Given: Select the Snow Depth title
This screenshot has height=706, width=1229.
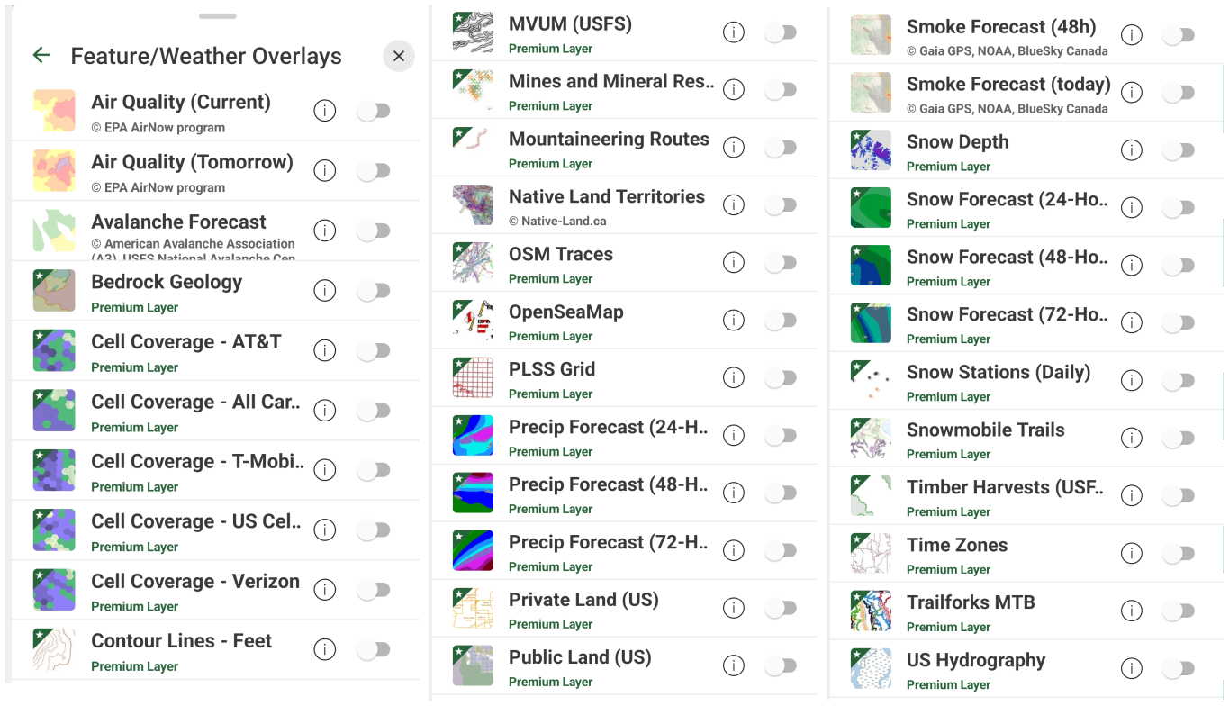Looking at the screenshot, I should [958, 141].
